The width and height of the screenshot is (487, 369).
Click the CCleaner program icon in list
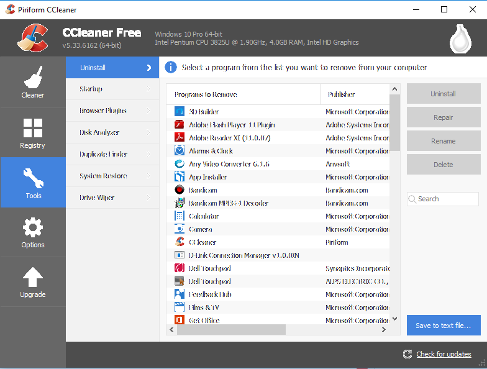(179, 242)
